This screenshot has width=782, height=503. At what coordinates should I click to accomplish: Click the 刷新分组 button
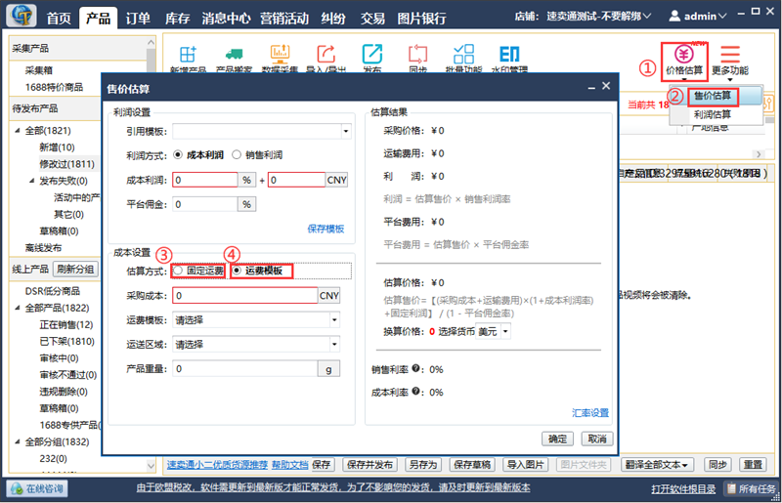75,270
